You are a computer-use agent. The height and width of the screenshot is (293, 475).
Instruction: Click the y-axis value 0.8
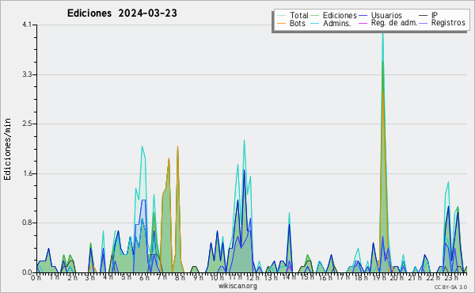click(x=27, y=223)
